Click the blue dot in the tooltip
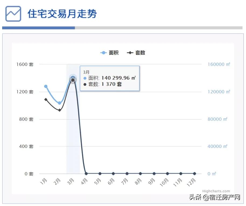The image size is (246, 206). (x=85, y=78)
